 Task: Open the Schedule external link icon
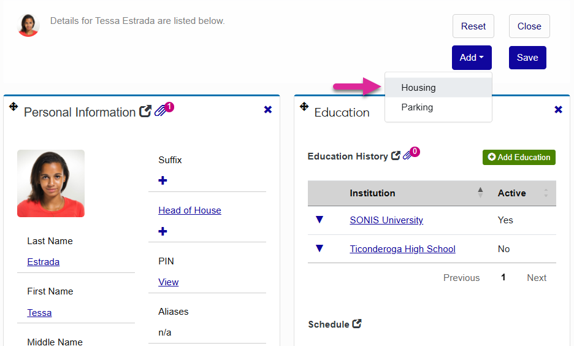(357, 324)
